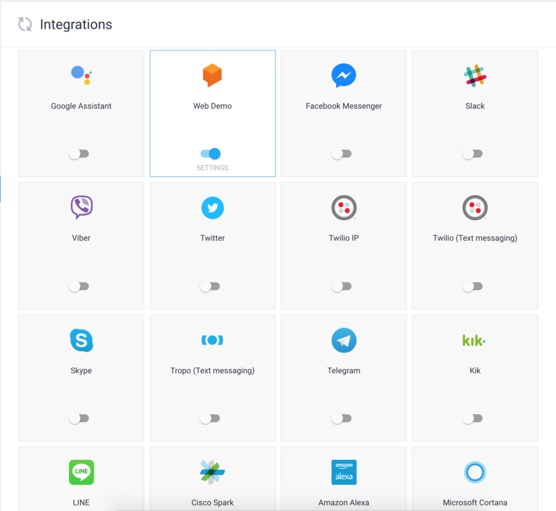The width and height of the screenshot is (556, 511).
Task: Click the Microsoft Cortana icon
Action: point(474,473)
